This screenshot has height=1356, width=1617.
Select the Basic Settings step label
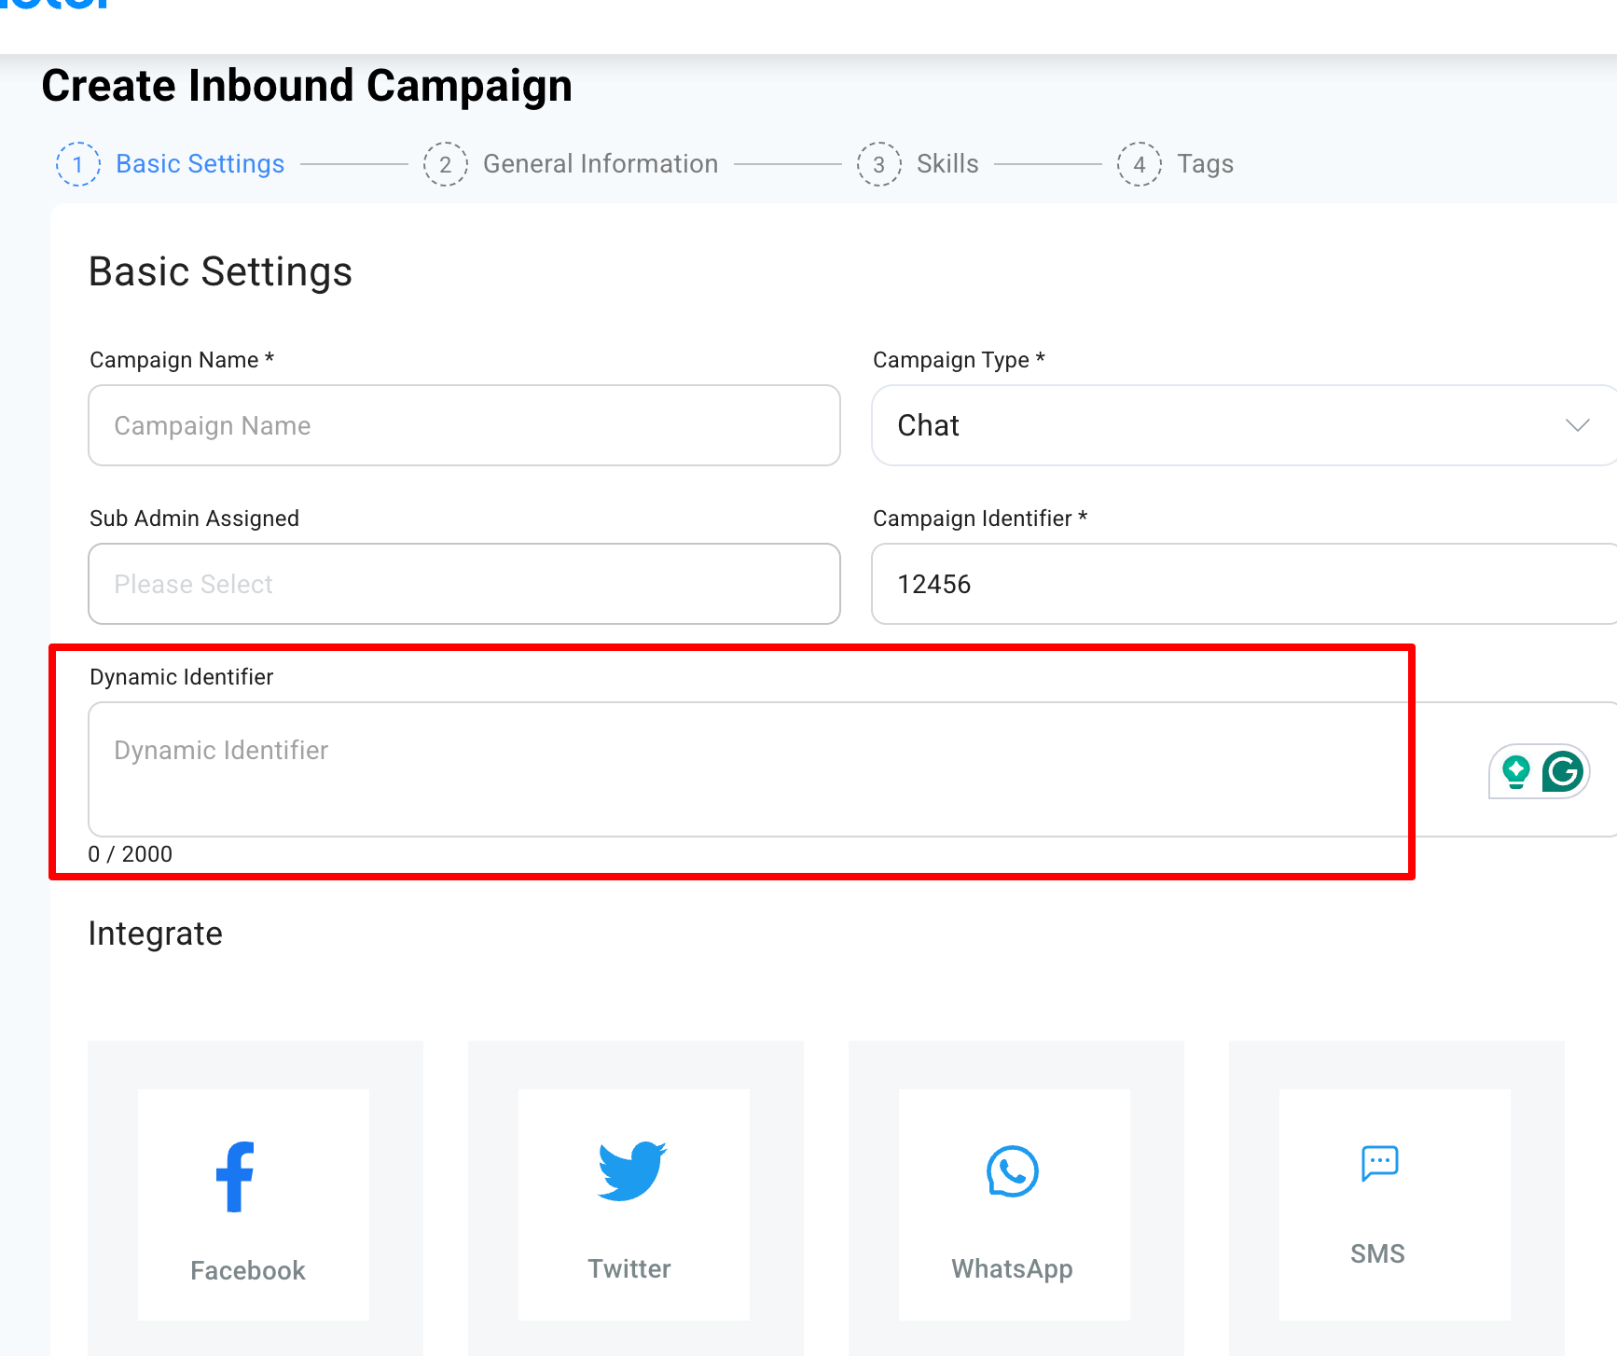tap(200, 164)
